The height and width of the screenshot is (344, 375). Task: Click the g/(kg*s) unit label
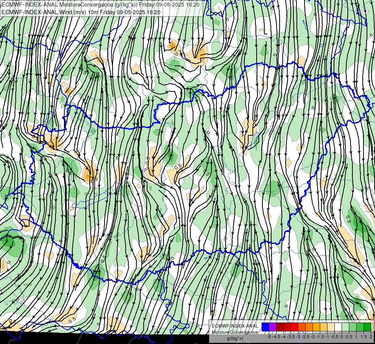click(235, 338)
